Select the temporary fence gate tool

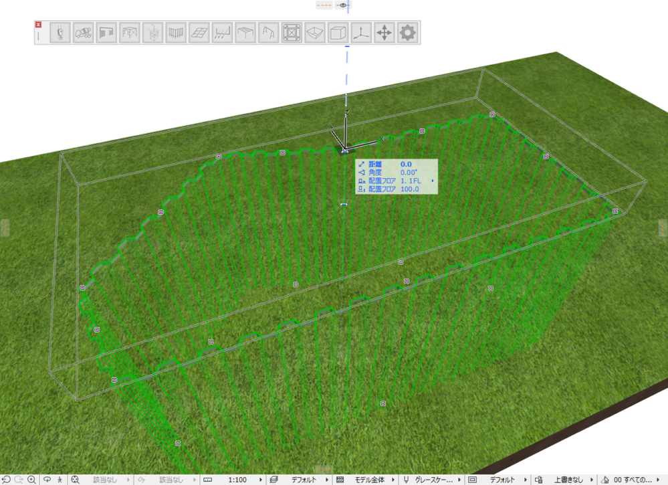pyautogui.click(x=106, y=32)
